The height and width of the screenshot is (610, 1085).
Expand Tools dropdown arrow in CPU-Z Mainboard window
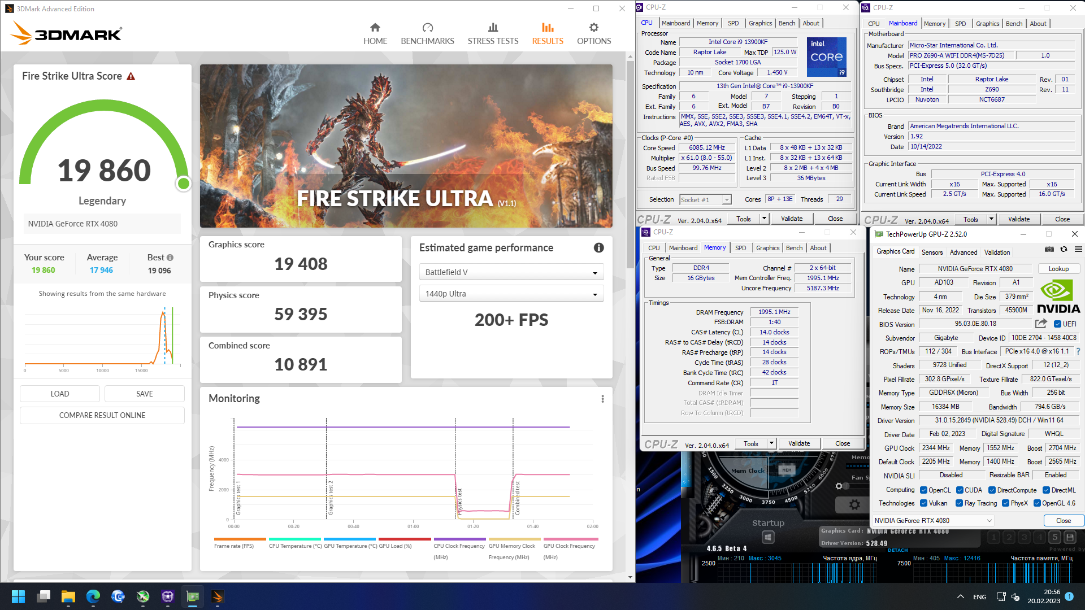(991, 219)
